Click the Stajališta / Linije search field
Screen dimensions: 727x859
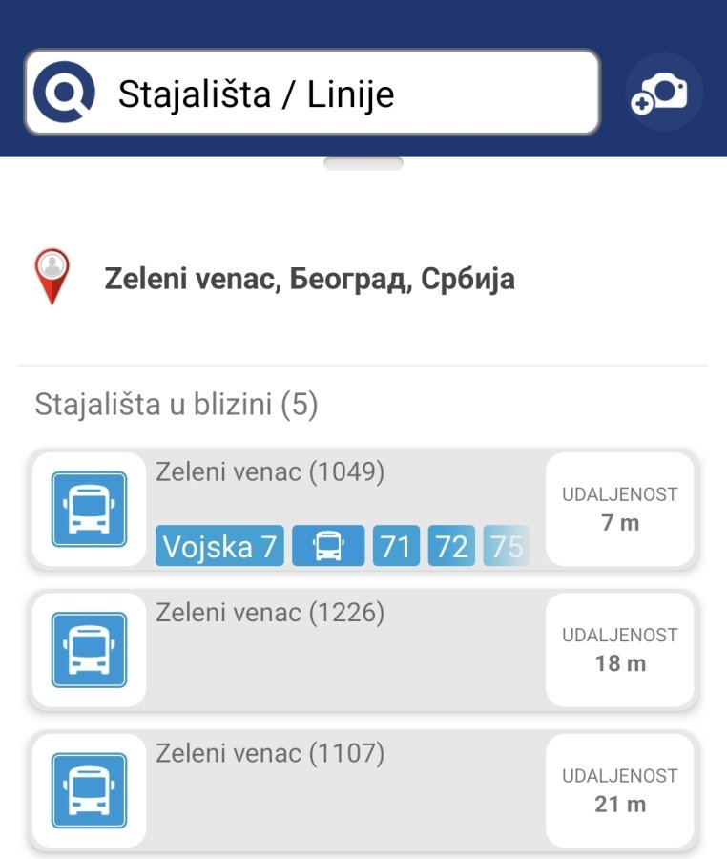coord(313,92)
